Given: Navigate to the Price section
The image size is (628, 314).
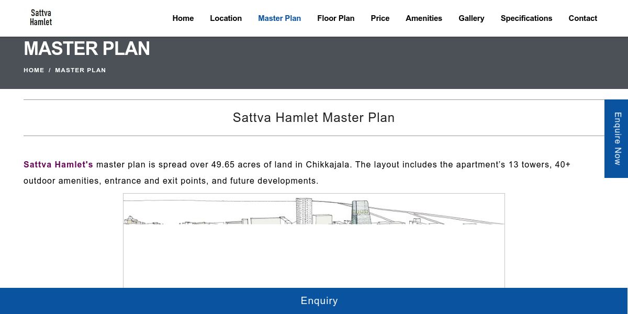Looking at the screenshot, I should pyautogui.click(x=380, y=18).
